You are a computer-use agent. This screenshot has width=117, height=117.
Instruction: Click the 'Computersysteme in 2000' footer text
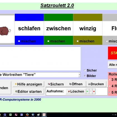(22, 99)
